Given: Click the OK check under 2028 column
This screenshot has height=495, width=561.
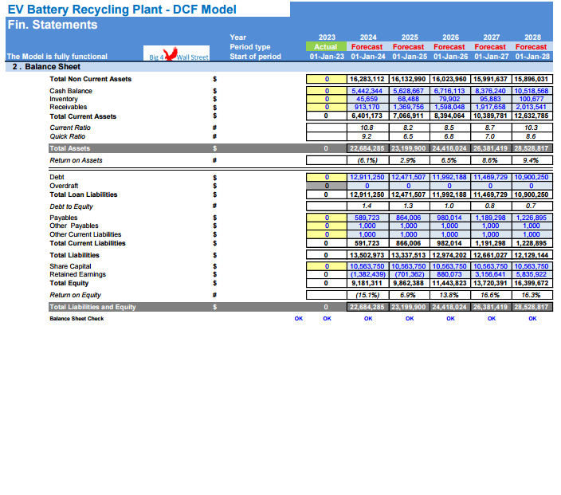Looking at the screenshot, I should pyautogui.click(x=532, y=319).
